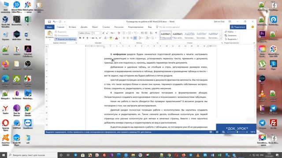Open the bulleted list dropdown arrow
282x158 pixels.
[x=126, y=33]
